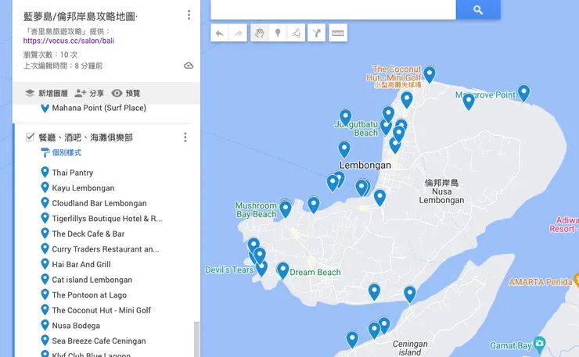Click the sidebar vertical scrollbar
The image size is (579, 357).
(x=197, y=339)
